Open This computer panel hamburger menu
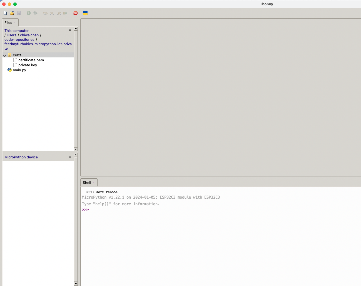Screen dimensions: 361x286 [x=70, y=31]
